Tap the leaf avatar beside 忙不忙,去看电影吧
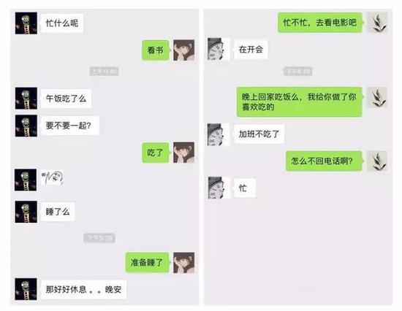The width and height of the screenshot is (402, 311). (377, 23)
